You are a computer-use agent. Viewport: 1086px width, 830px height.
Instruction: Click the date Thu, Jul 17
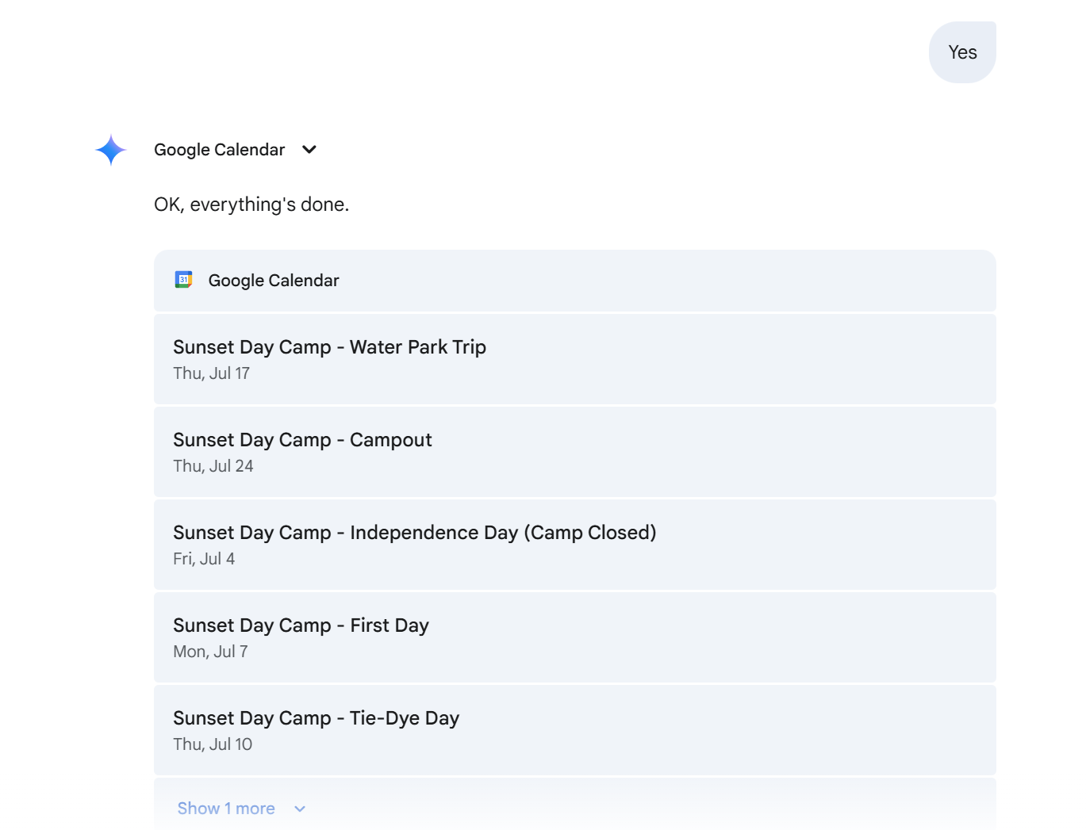point(211,373)
